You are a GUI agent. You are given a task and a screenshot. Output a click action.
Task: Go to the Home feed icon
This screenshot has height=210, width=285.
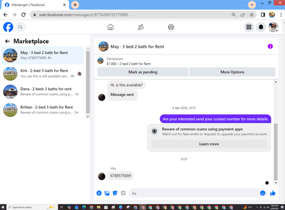coord(111,27)
